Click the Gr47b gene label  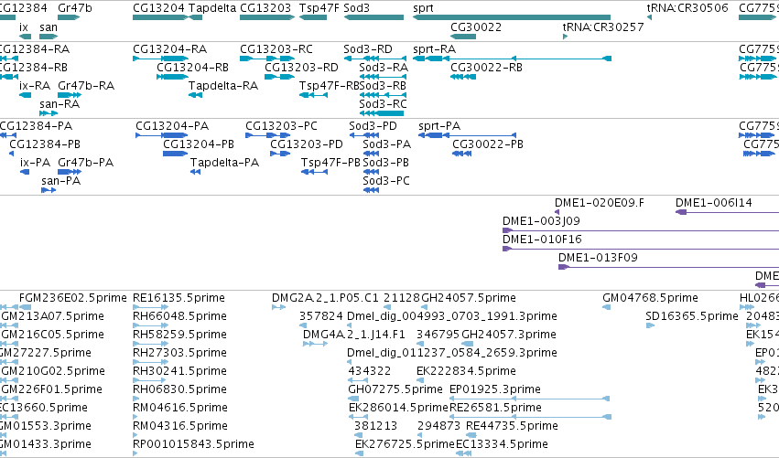[x=75, y=8]
